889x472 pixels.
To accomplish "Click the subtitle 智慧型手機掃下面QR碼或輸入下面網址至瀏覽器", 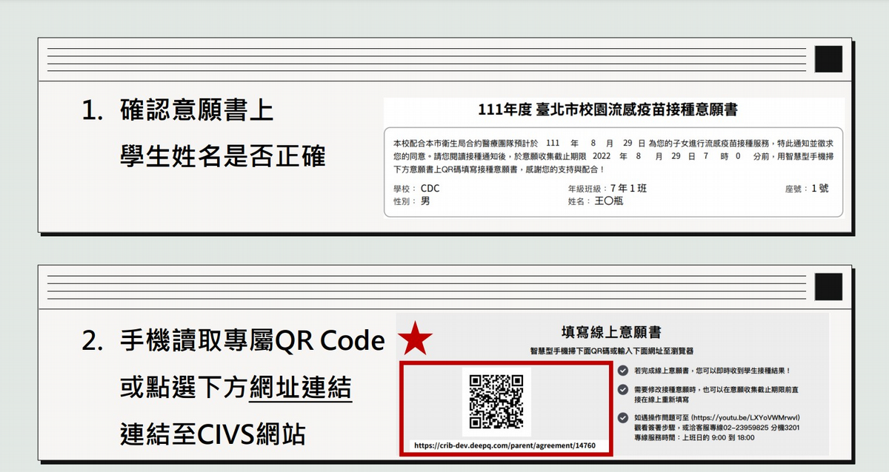I will coord(611,351).
